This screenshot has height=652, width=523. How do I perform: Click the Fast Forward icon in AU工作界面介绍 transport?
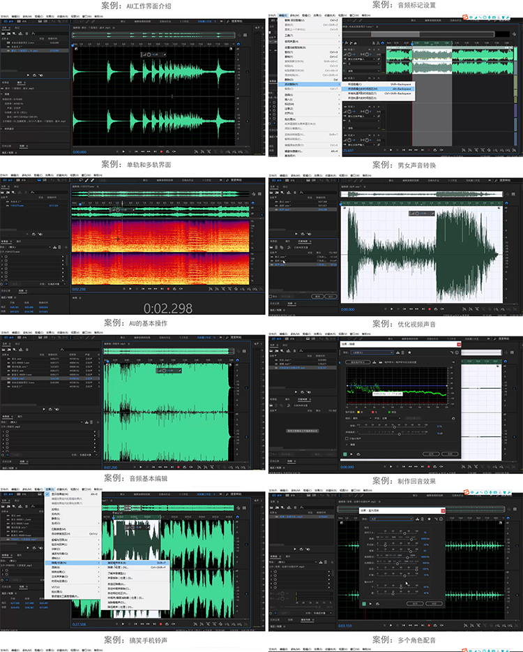[149, 151]
